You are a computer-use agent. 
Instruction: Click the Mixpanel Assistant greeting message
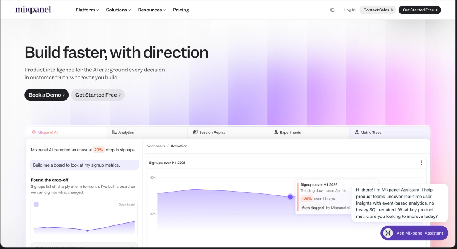click(x=399, y=203)
